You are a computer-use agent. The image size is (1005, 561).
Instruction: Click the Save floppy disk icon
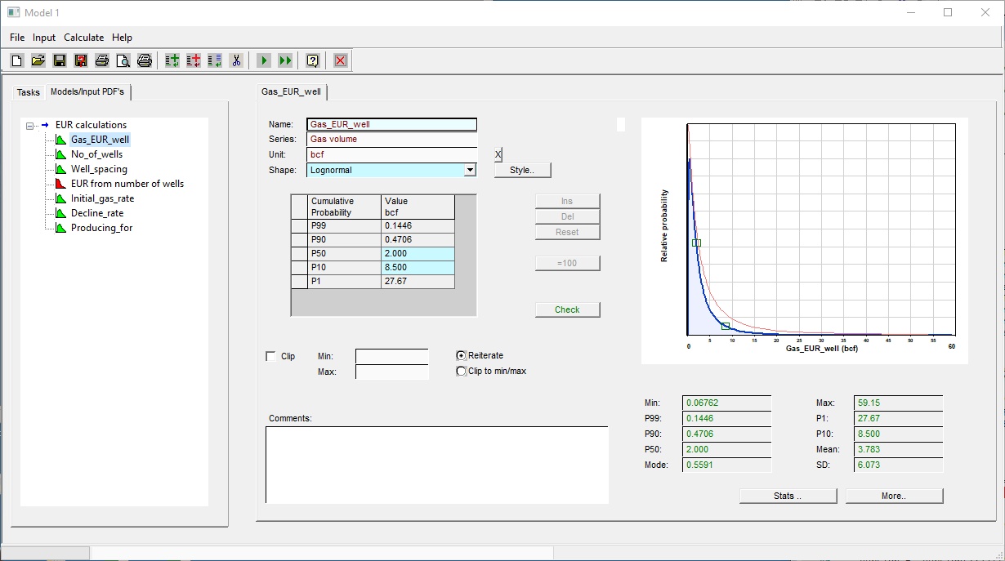coord(59,60)
